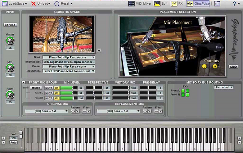
Task: Click the upper left keyboard shift arrow
Action: tap(3, 138)
